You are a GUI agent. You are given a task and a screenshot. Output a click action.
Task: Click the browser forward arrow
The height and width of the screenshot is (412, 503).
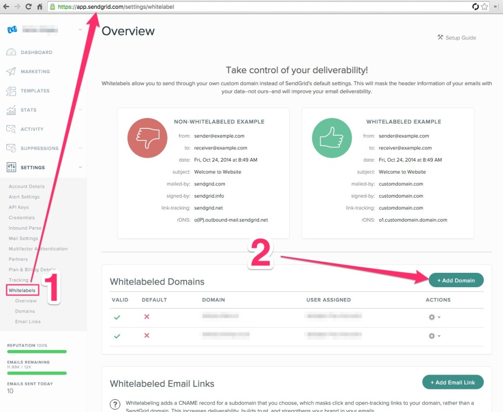pos(17,6)
